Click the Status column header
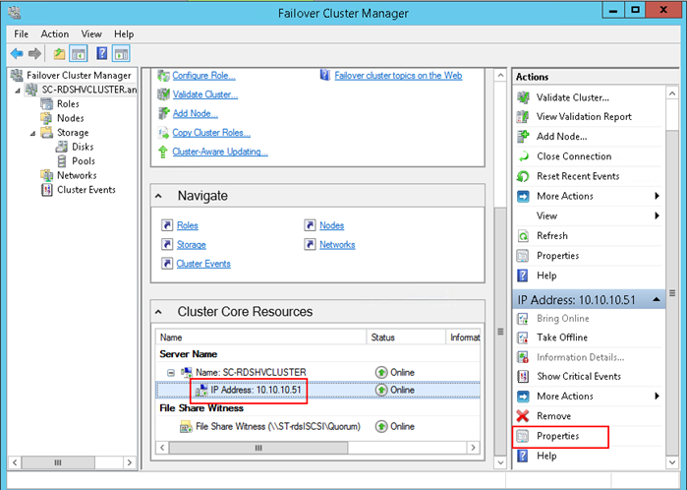Viewport: 687px width, 490px height. coord(406,337)
